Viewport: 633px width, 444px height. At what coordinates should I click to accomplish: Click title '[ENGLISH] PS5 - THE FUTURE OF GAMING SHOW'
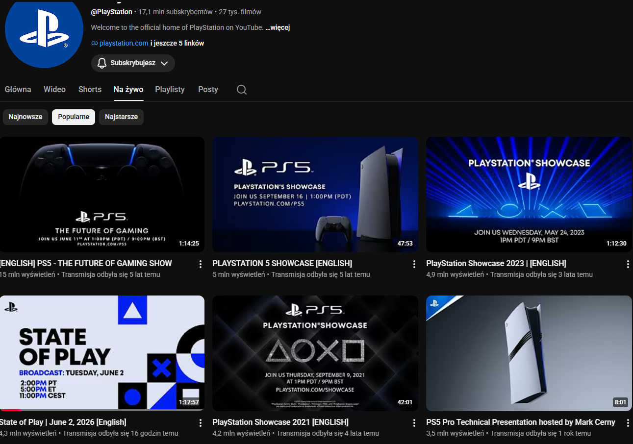point(86,264)
